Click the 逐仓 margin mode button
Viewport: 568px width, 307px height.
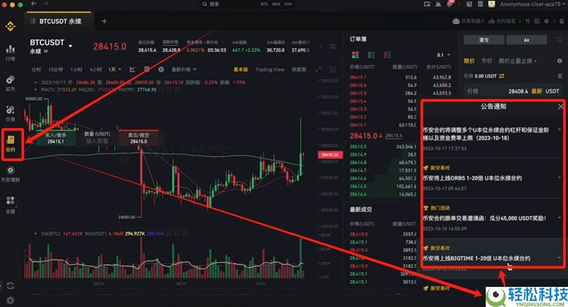click(x=484, y=40)
